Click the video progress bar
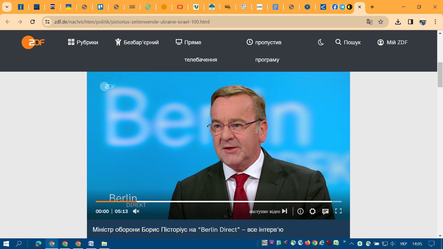The width and height of the screenshot is (443, 249). pos(218,201)
